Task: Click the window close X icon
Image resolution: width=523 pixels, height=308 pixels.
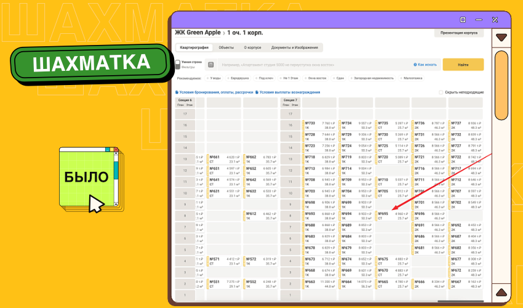Action: [x=494, y=20]
